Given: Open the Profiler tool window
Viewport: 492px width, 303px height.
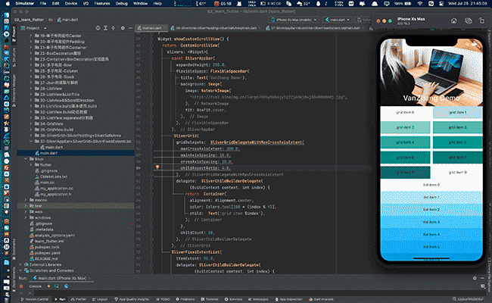Looking at the screenshot, I should [x=79, y=299].
